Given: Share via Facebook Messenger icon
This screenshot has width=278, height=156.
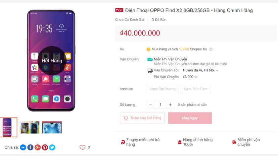Looking at the screenshot, I should [x=23, y=147].
